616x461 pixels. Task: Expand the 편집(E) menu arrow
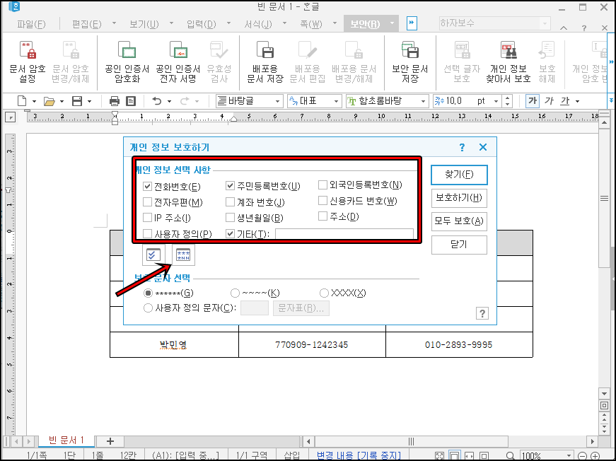pyautogui.click(x=114, y=23)
